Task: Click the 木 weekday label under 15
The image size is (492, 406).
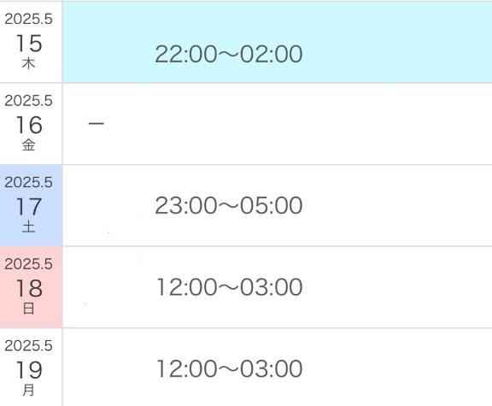Action: point(28,64)
